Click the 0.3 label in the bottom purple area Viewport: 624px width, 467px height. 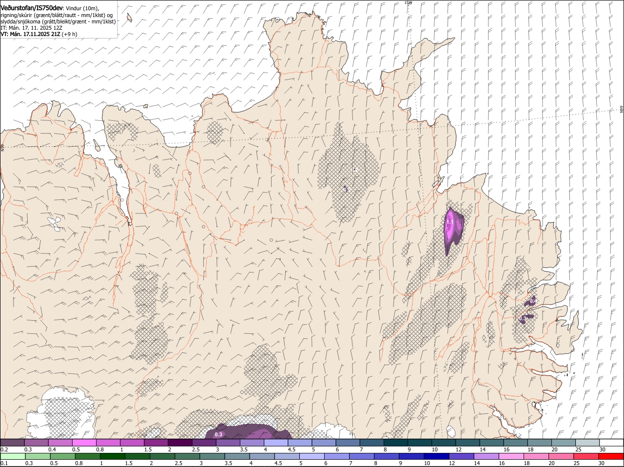pyautogui.click(x=218, y=434)
